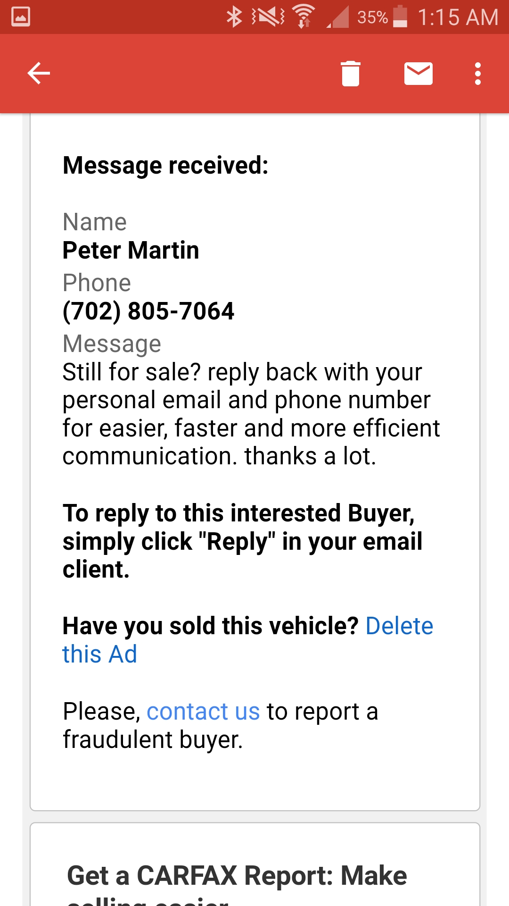Viewport: 509px width, 906px height.
Task: Tap the buyer's "Still for sale?" message
Action: (x=251, y=414)
